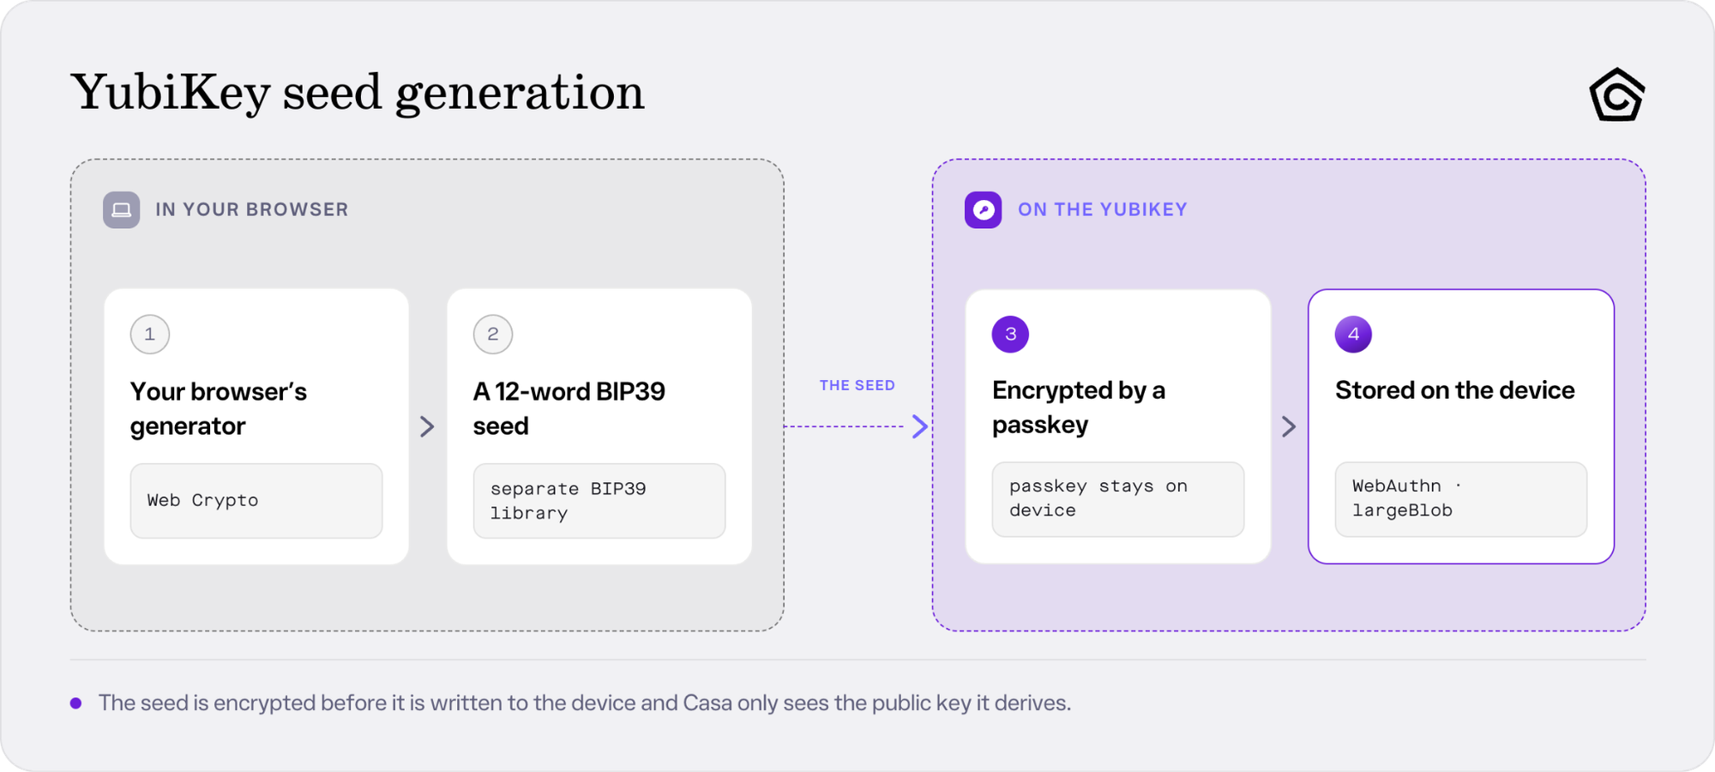Select the On The YubiKey section label

[x=1103, y=210]
